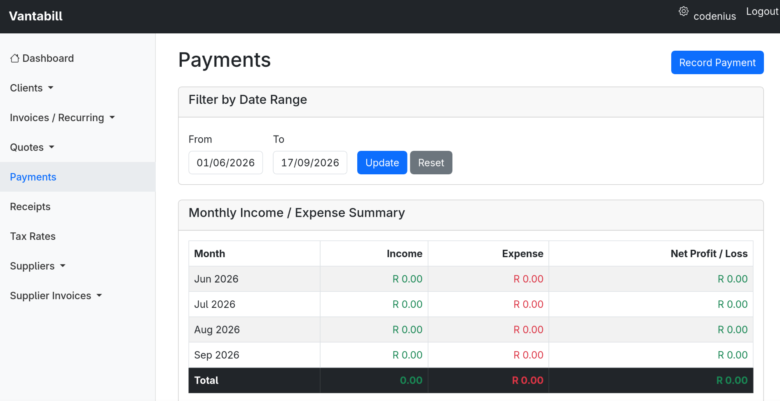780x401 pixels.
Task: Expand the Supplier Invoices dropdown
Action: click(x=56, y=295)
